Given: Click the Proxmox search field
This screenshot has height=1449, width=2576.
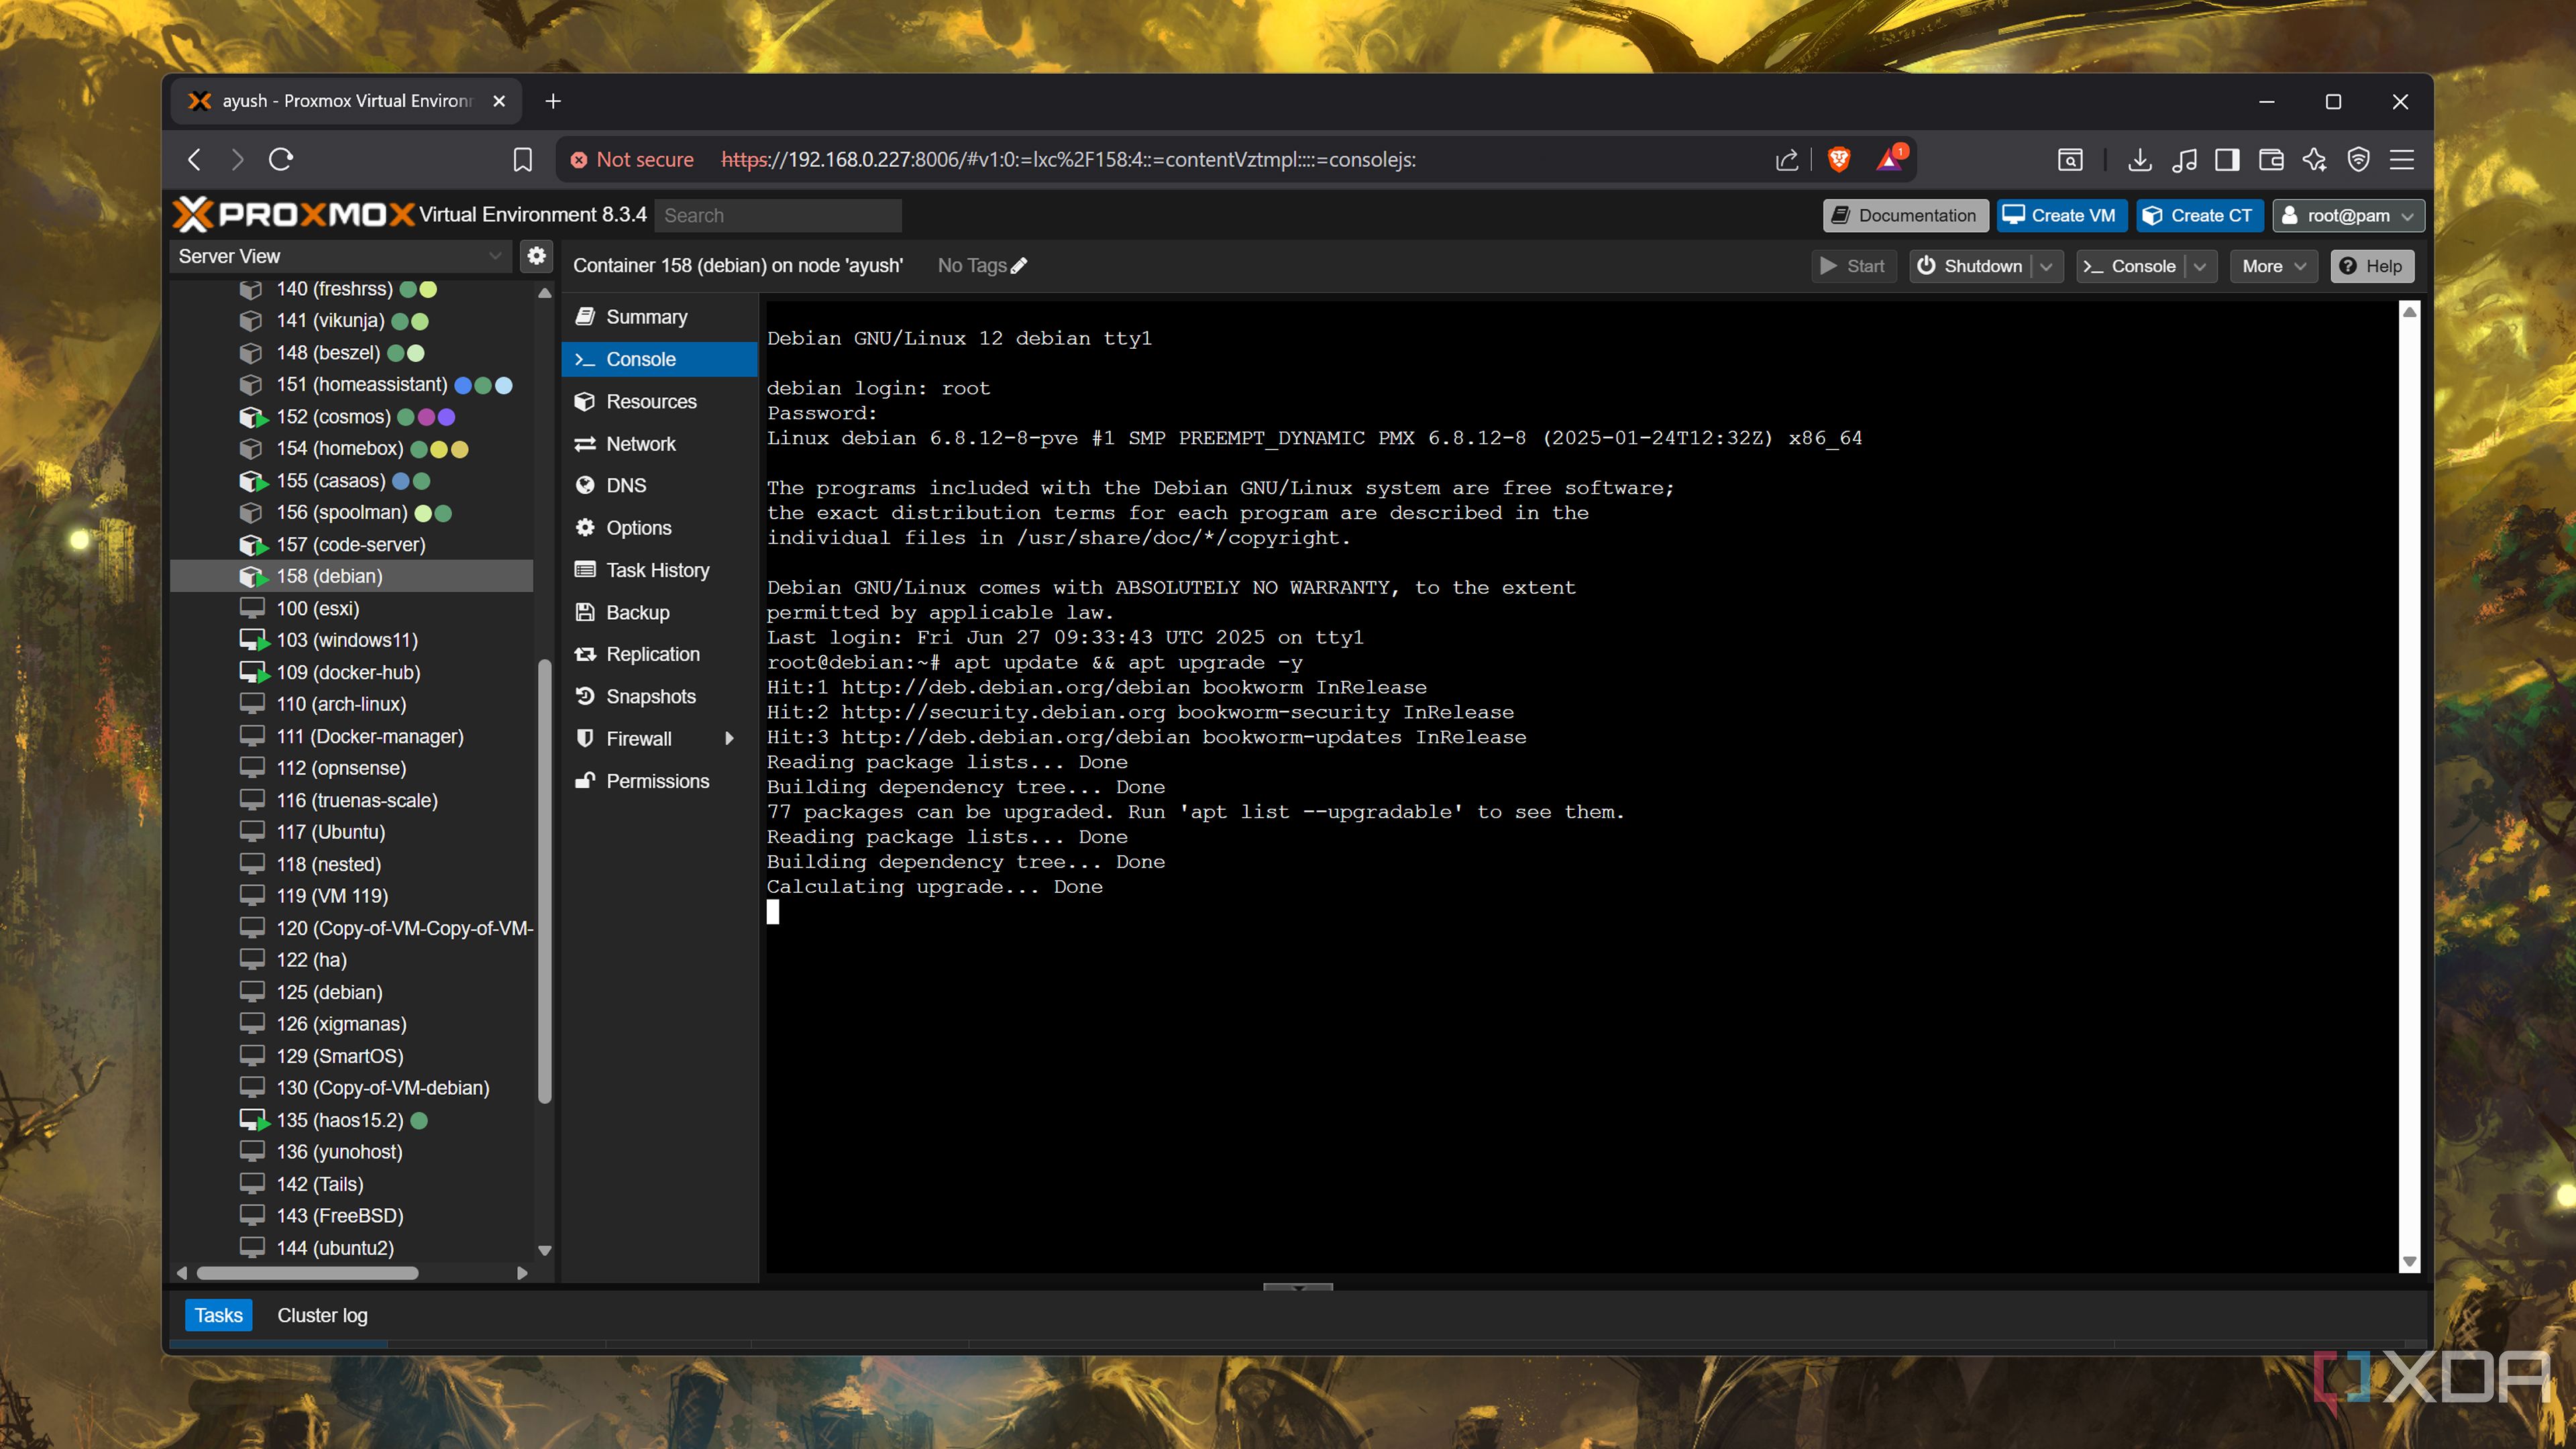Looking at the screenshot, I should point(777,215).
